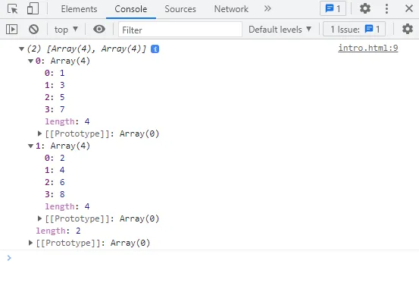Screen dimensions: 419x308
Task: Activate the inspect element picker icon
Action: pos(12,9)
